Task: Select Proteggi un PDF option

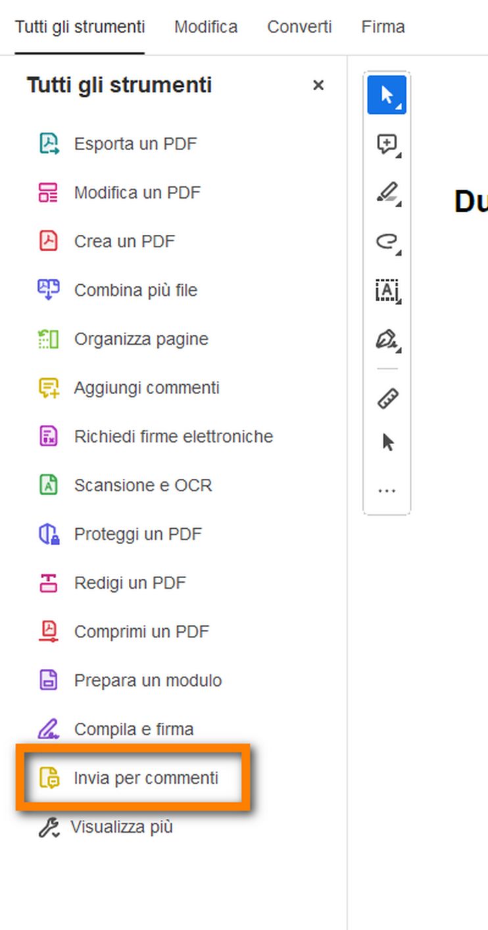Action: [x=137, y=534]
